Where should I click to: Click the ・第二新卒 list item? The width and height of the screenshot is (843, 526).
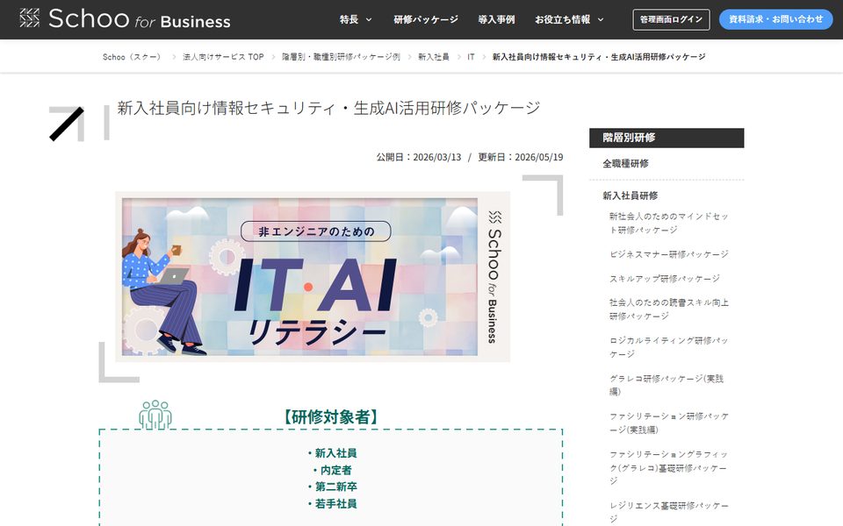[332, 487]
